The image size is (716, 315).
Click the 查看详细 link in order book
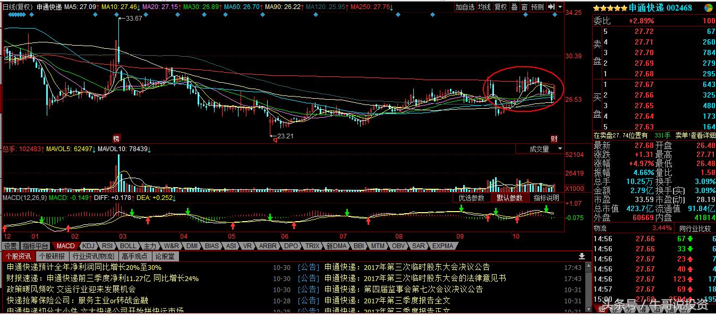tap(703, 136)
